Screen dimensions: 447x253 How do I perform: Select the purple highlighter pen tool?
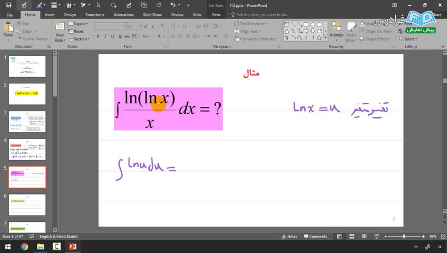pos(39,5)
